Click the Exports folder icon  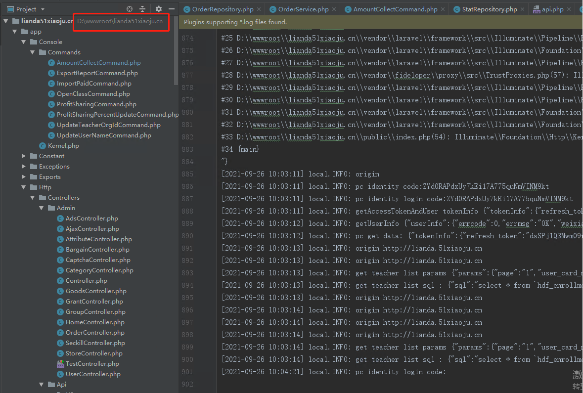tap(34, 177)
